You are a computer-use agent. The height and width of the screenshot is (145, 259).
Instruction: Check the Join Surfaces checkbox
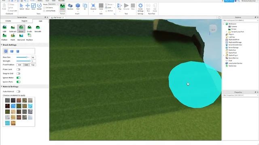(x=44, y=11)
